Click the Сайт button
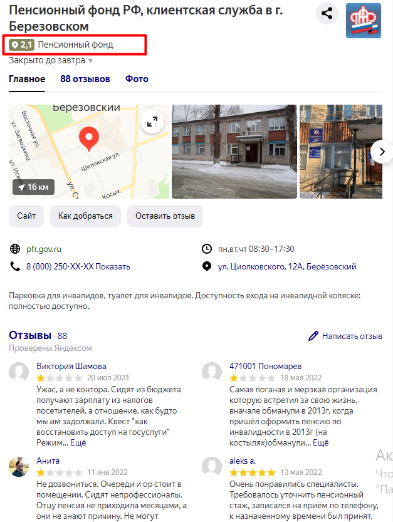This screenshot has height=522, width=393. tap(26, 216)
